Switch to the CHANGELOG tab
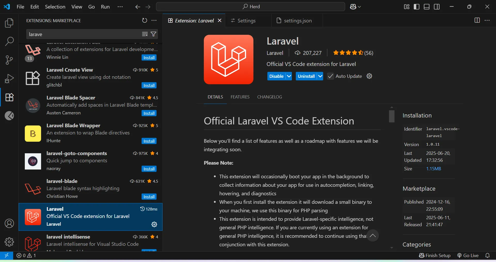Image resolution: width=496 pixels, height=262 pixels. pos(269,97)
